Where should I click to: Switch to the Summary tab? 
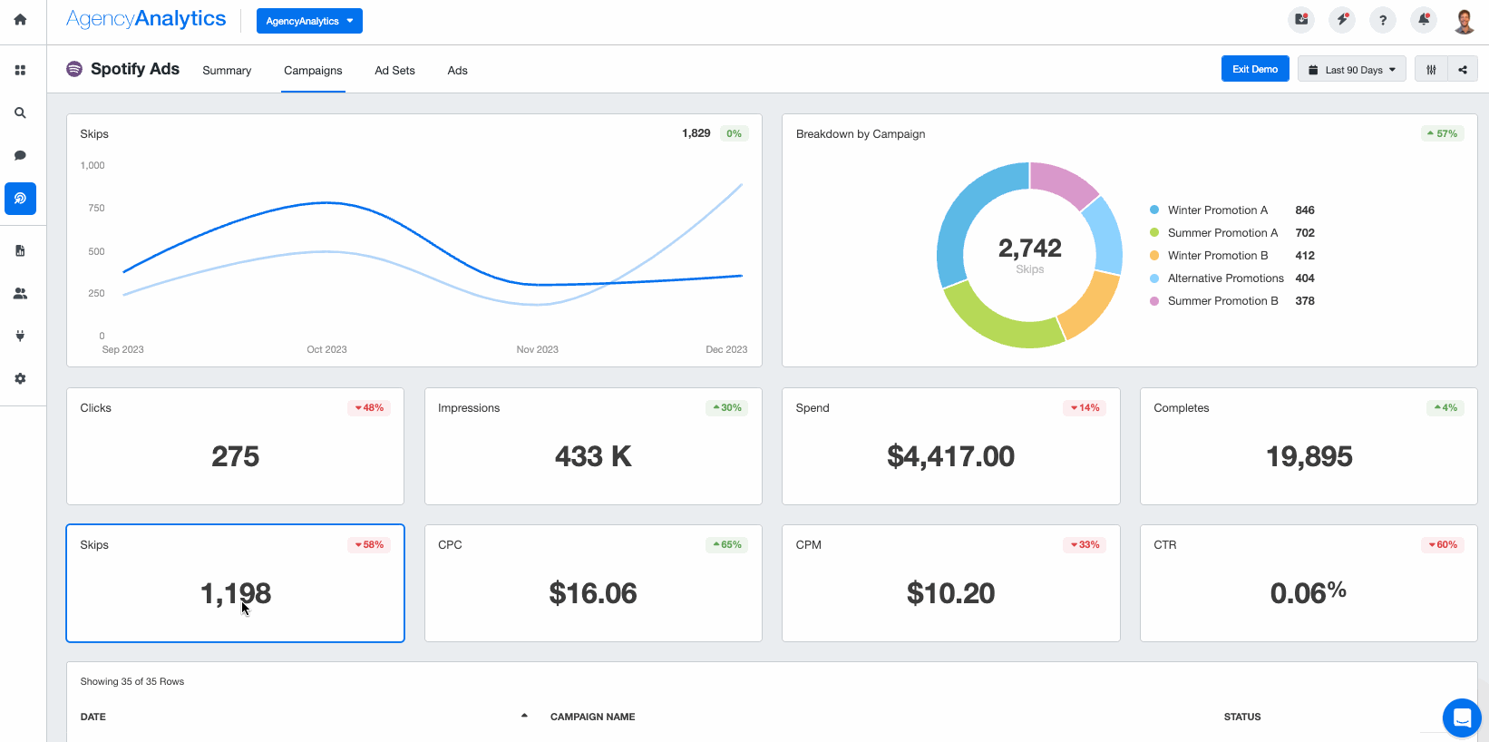click(x=227, y=71)
